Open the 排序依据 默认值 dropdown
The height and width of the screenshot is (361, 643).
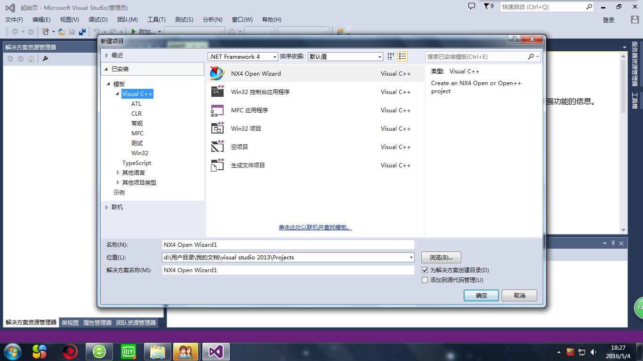(x=346, y=56)
